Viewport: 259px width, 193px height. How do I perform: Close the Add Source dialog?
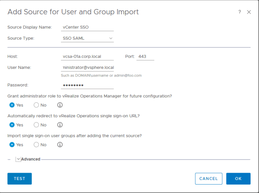[x=249, y=12]
